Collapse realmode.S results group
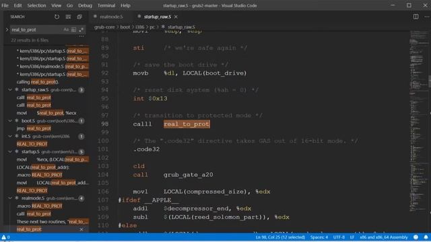The image size is (431, 242). tap(10, 198)
